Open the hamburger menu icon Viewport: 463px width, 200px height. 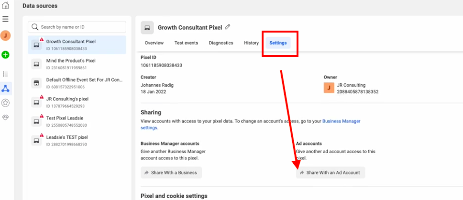(x=5, y=19)
